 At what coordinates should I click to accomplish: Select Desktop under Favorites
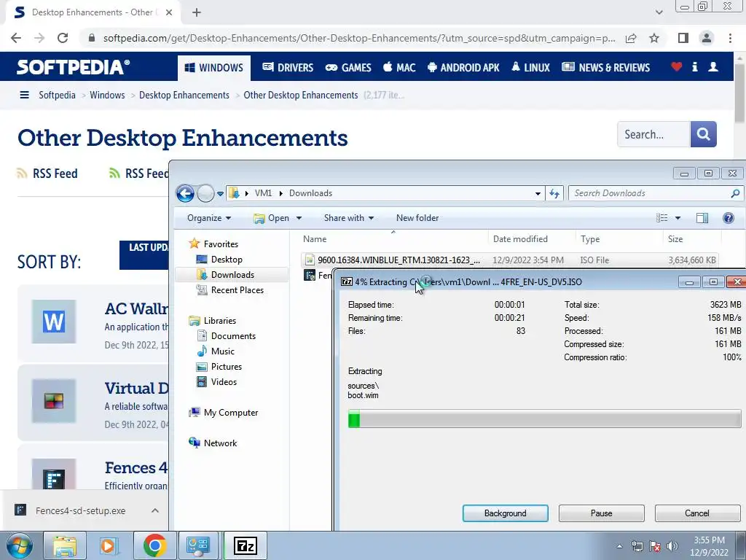[227, 260]
